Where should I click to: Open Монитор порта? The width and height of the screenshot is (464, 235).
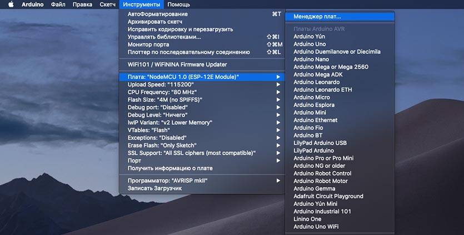point(150,44)
